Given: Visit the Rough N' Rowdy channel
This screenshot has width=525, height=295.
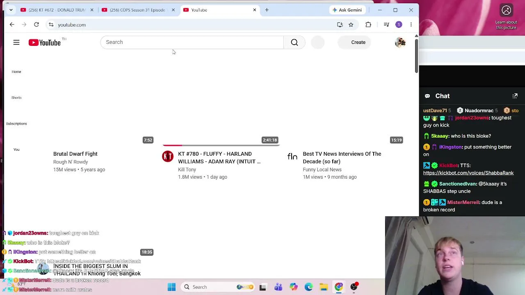Looking at the screenshot, I should point(71,162).
